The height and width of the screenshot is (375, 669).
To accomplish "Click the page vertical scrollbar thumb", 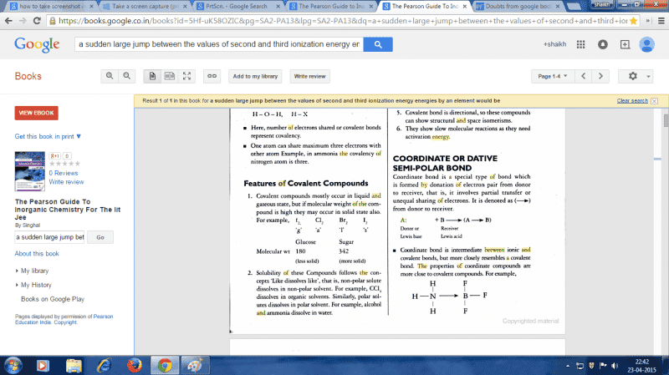I will (666, 120).
